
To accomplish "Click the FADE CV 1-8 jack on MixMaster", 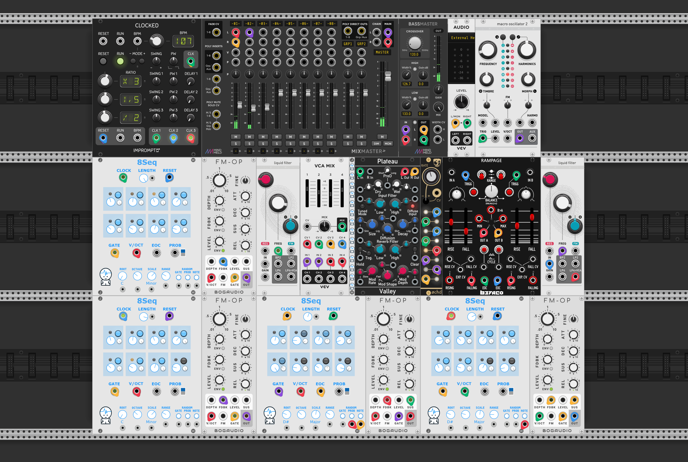I will click(216, 32).
